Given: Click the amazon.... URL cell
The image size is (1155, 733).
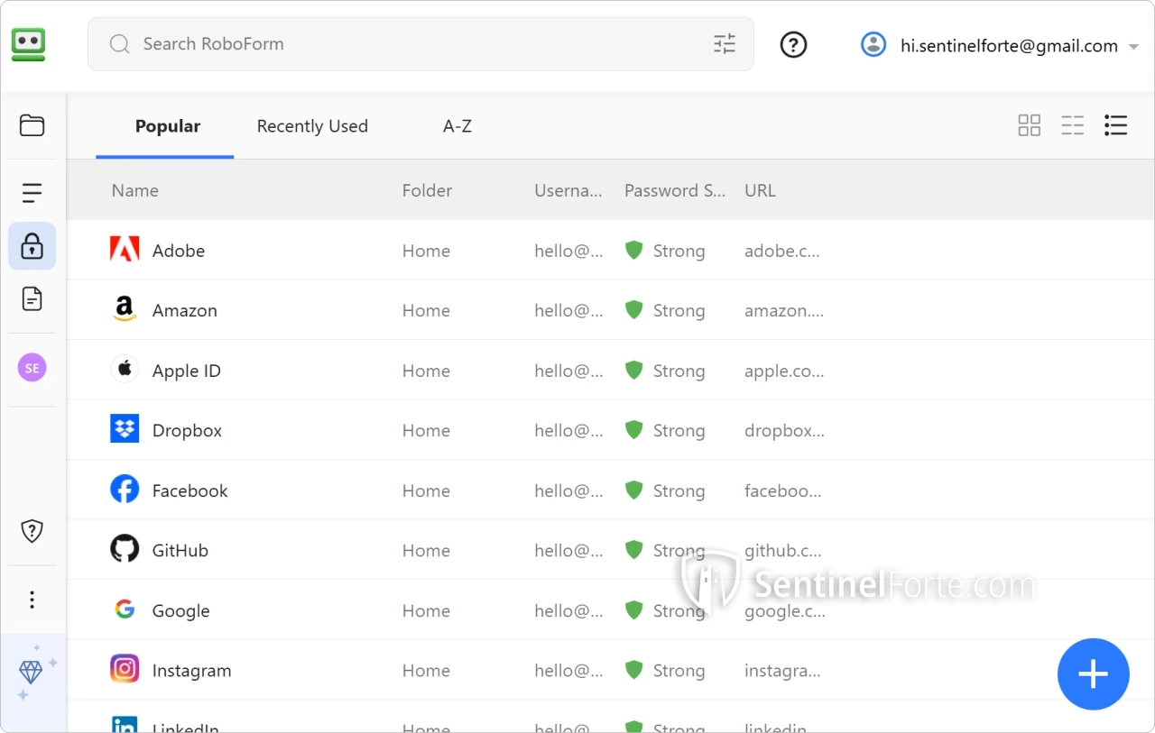Looking at the screenshot, I should pyautogui.click(x=784, y=310).
